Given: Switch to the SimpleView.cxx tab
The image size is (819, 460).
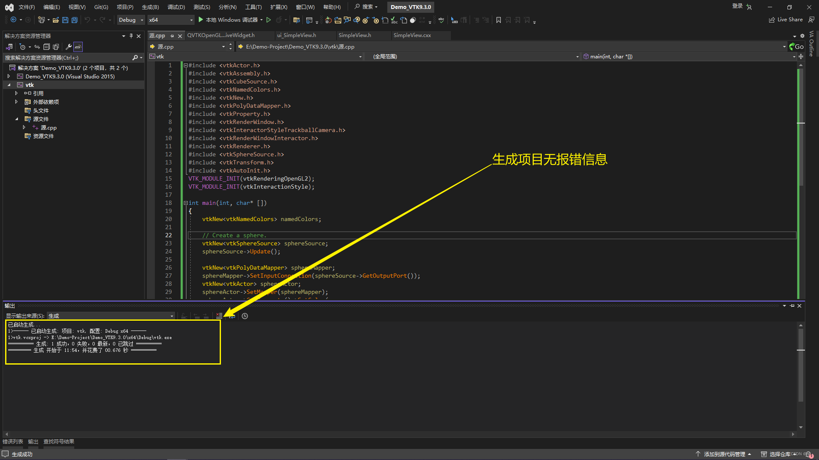Looking at the screenshot, I should tap(412, 35).
